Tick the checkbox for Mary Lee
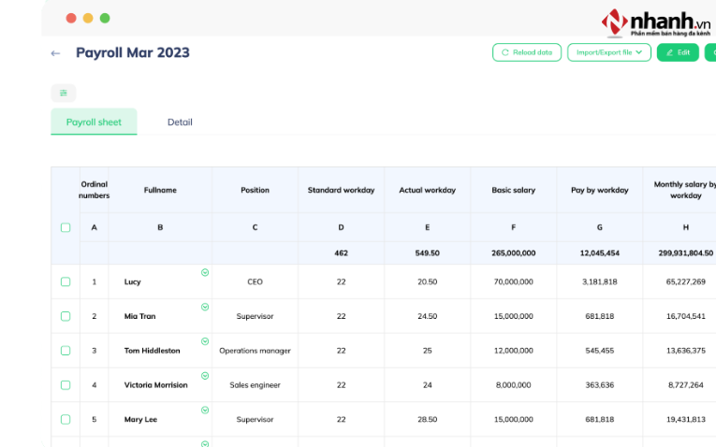The image size is (716, 447). [x=66, y=419]
